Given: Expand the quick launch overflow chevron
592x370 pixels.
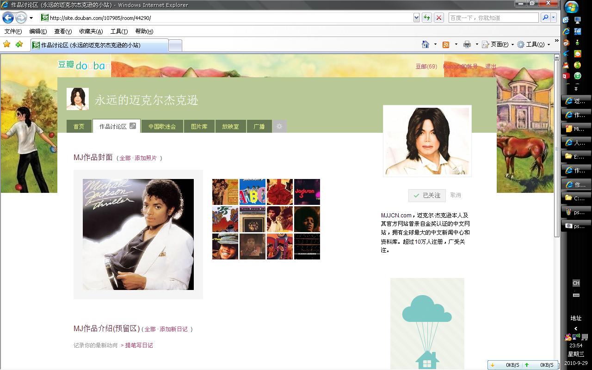Looking at the screenshot, I should pyautogui.click(x=576, y=88).
